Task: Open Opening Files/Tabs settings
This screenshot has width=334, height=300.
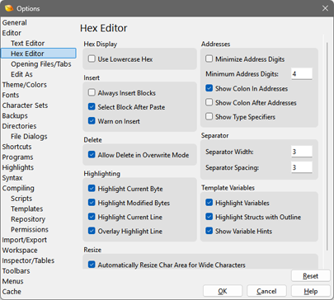Action: tap(41, 64)
